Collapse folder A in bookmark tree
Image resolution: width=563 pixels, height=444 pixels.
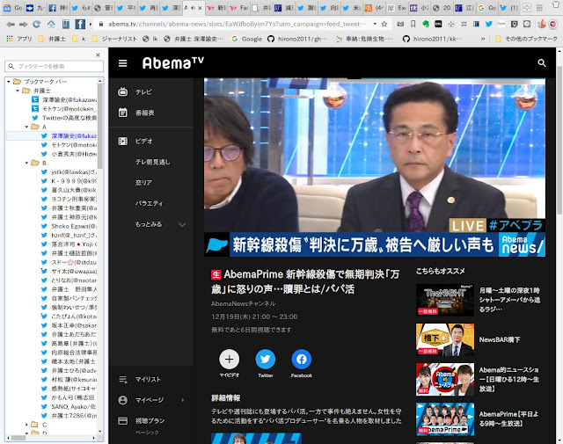click(26, 127)
